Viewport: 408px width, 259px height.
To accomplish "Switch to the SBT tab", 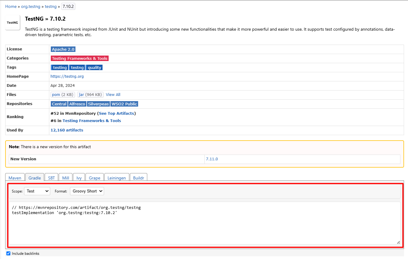I will point(51,177).
